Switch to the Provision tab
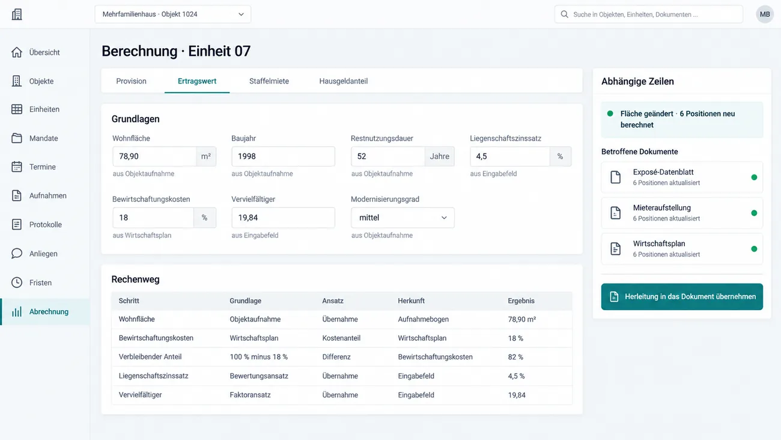781x440 pixels. (131, 81)
